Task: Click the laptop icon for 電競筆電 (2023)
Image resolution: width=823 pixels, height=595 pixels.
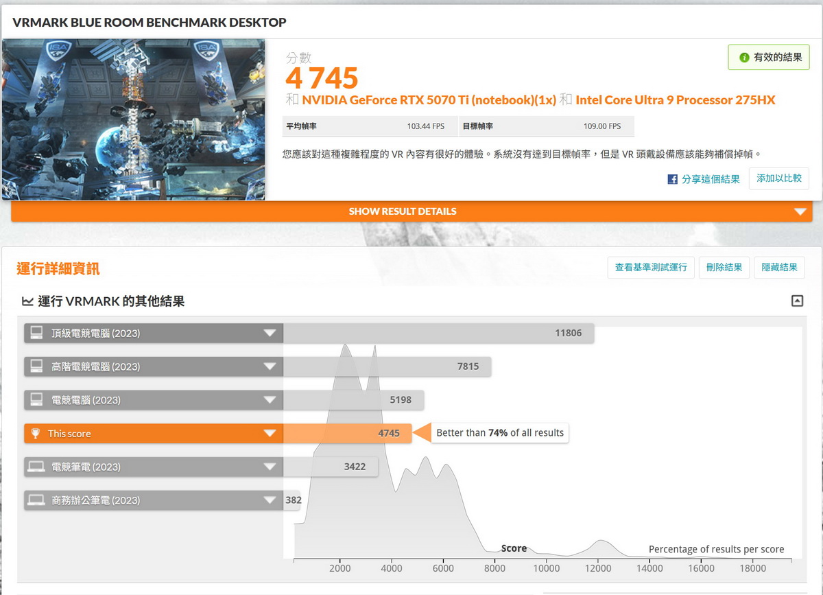Action: [36, 467]
